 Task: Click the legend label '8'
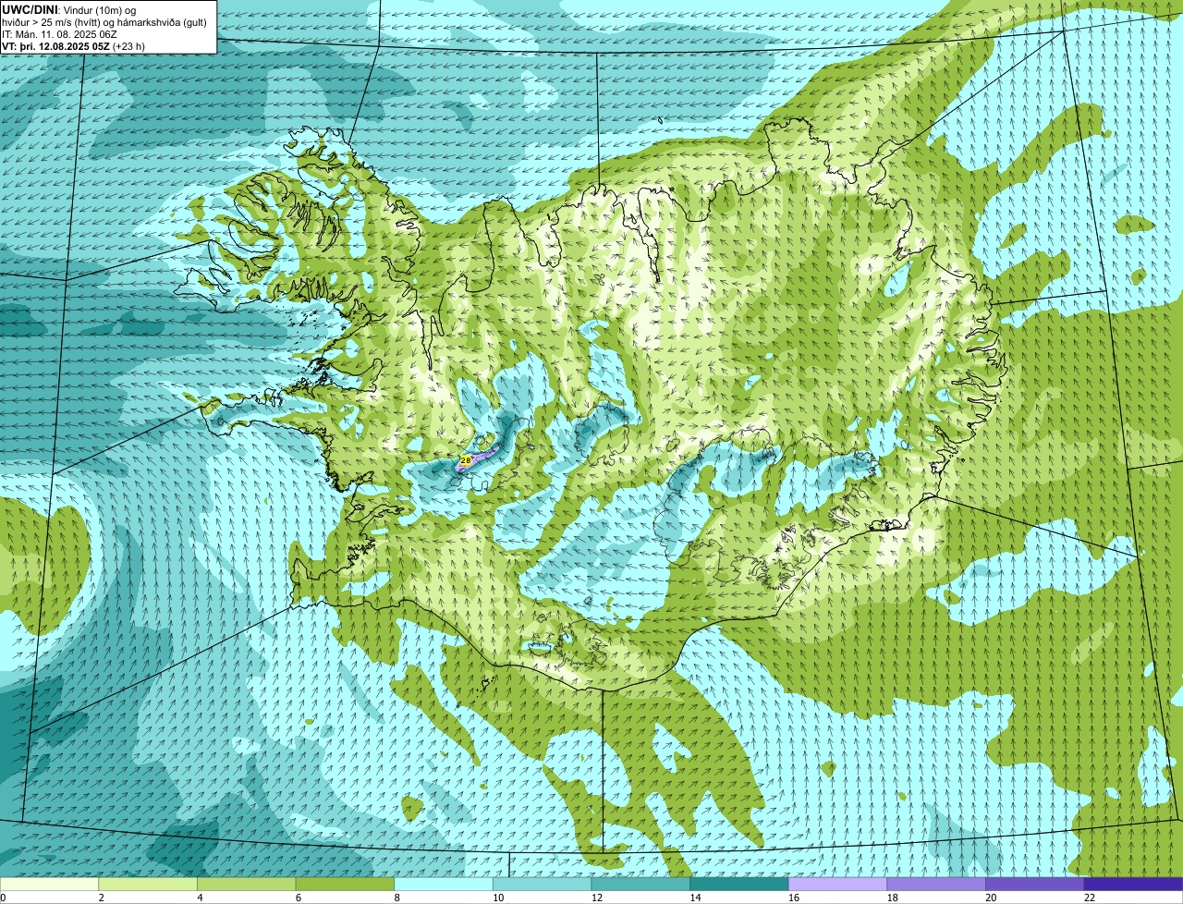pos(396,898)
